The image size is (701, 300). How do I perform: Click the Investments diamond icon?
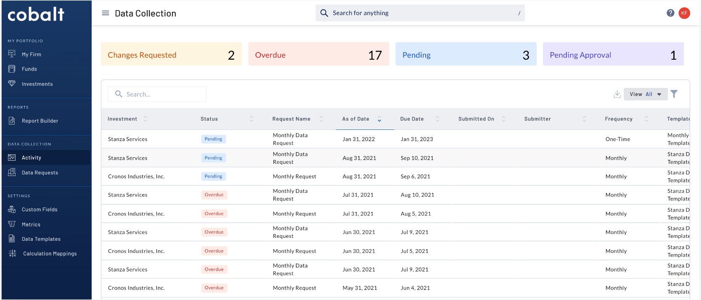pos(12,84)
